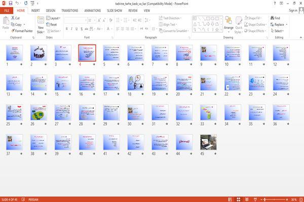Click the Sign in link
The image size is (304, 202).
point(293,11)
